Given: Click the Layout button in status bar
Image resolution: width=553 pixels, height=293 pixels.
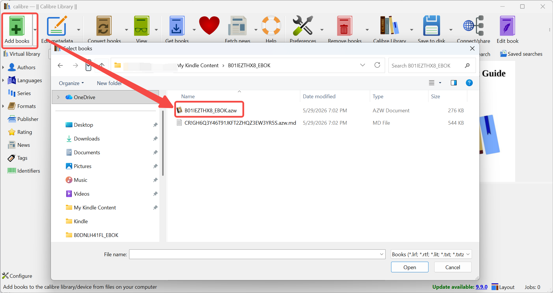Looking at the screenshot, I should pyautogui.click(x=503, y=287).
